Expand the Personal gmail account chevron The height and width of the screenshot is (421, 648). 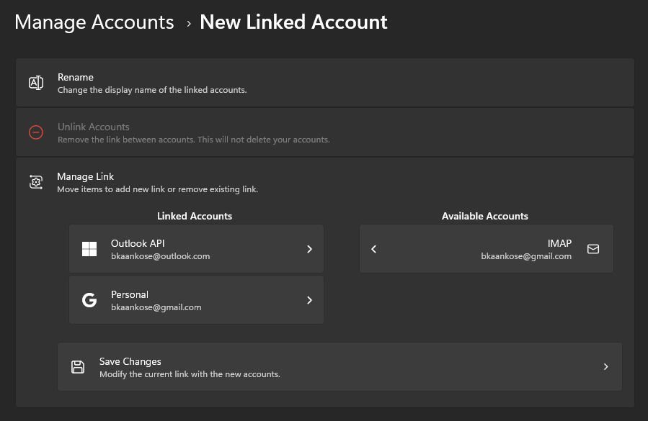[309, 300]
